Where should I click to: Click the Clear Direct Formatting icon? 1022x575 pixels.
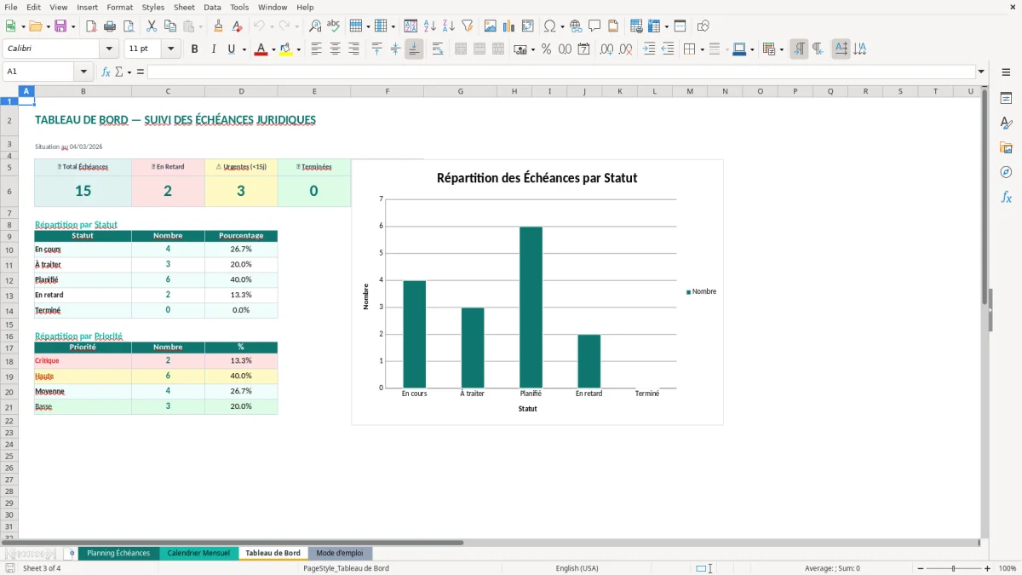tap(238, 26)
